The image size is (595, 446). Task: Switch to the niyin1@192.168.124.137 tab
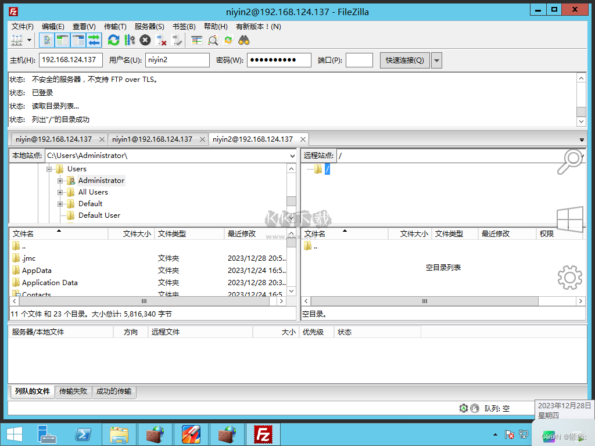pos(152,139)
